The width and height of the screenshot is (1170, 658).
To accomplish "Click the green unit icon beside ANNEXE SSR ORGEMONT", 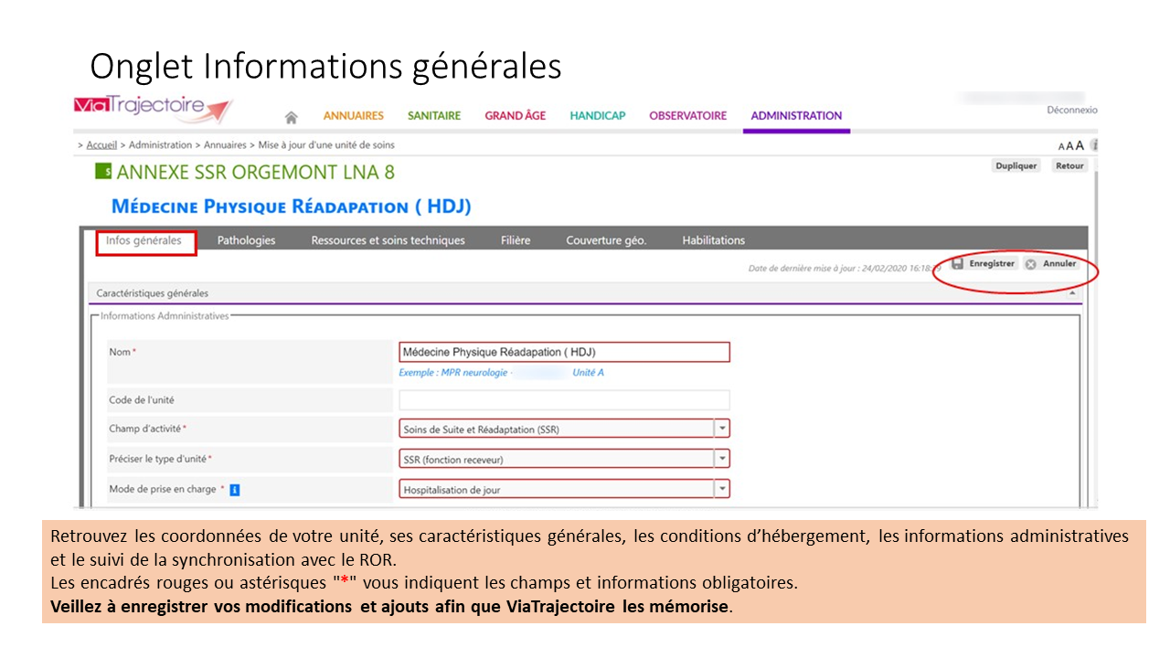I will [x=103, y=171].
